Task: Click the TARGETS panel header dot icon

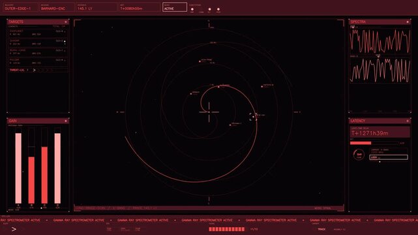Action: 66,22
